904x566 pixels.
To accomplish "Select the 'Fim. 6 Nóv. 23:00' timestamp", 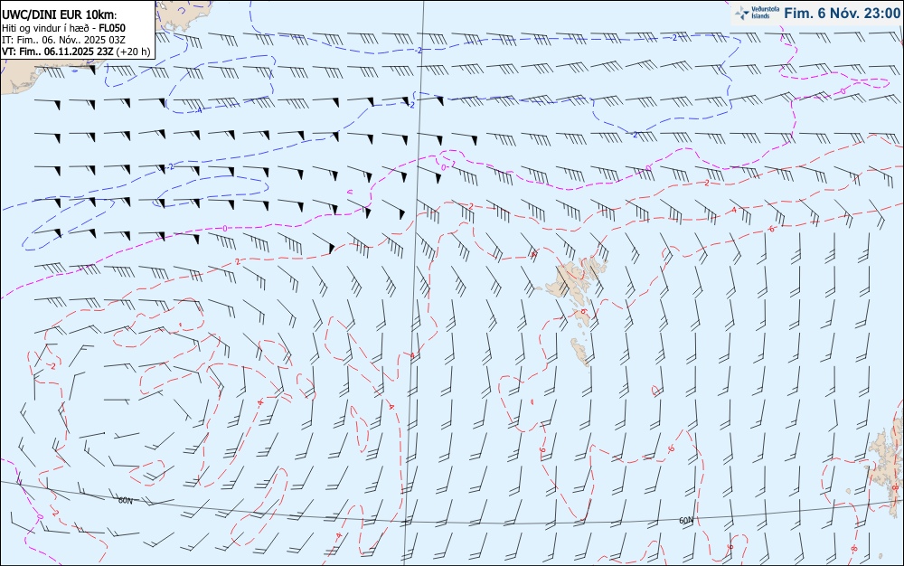I will (842, 14).
